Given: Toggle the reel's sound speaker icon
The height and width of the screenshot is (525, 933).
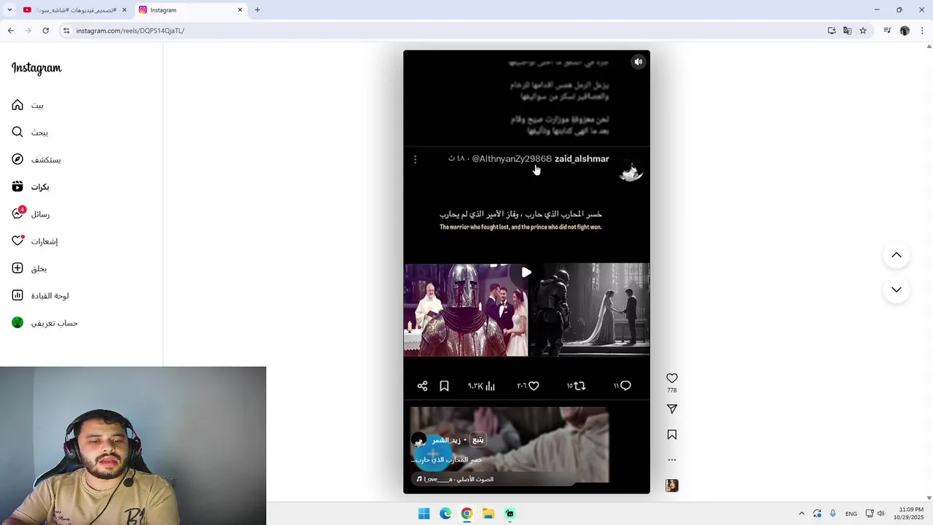Looking at the screenshot, I should [x=638, y=62].
